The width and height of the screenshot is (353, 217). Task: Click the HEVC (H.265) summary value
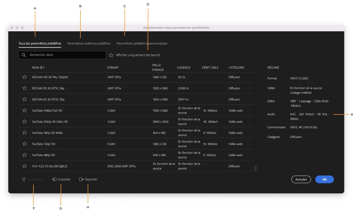[x=299, y=78]
